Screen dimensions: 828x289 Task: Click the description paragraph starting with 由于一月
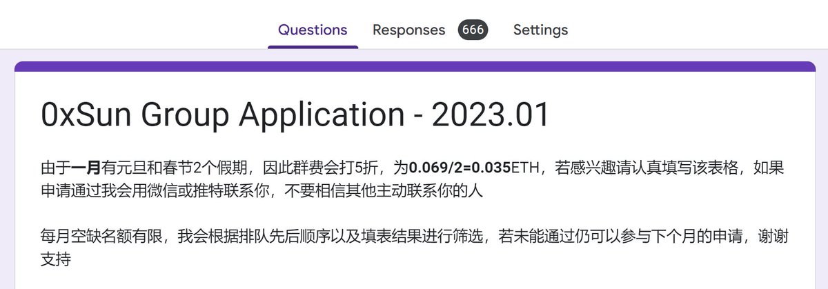coord(413,179)
